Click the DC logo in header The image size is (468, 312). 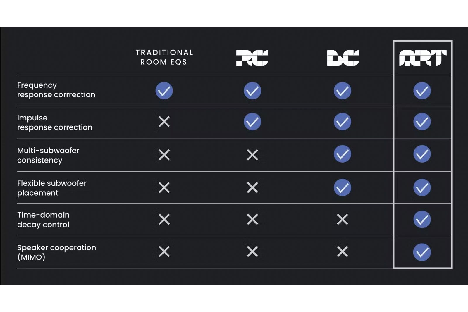pos(343,58)
